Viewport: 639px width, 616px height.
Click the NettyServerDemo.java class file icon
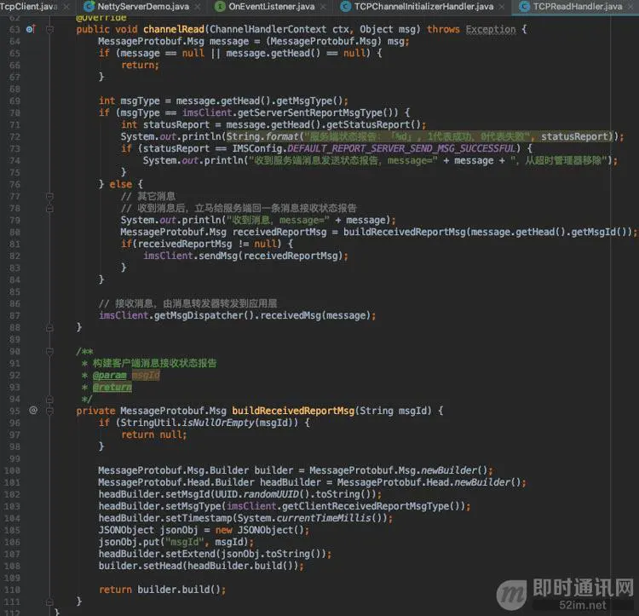coord(89,6)
